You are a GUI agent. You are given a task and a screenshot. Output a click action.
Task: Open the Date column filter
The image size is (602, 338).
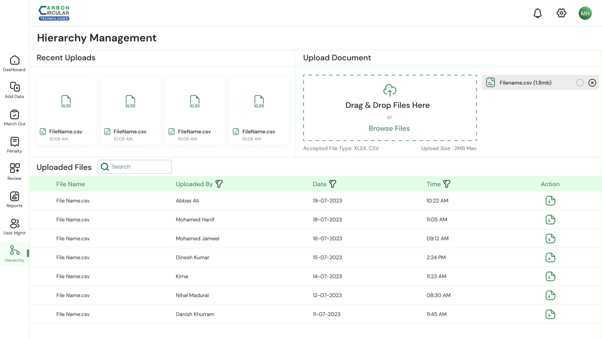[332, 184]
